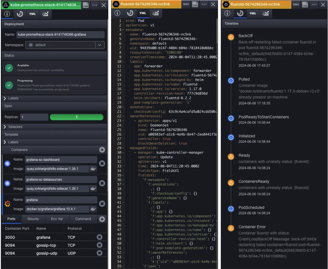Open the Namespace dropdown
328x269 pixels.
tap(99, 45)
